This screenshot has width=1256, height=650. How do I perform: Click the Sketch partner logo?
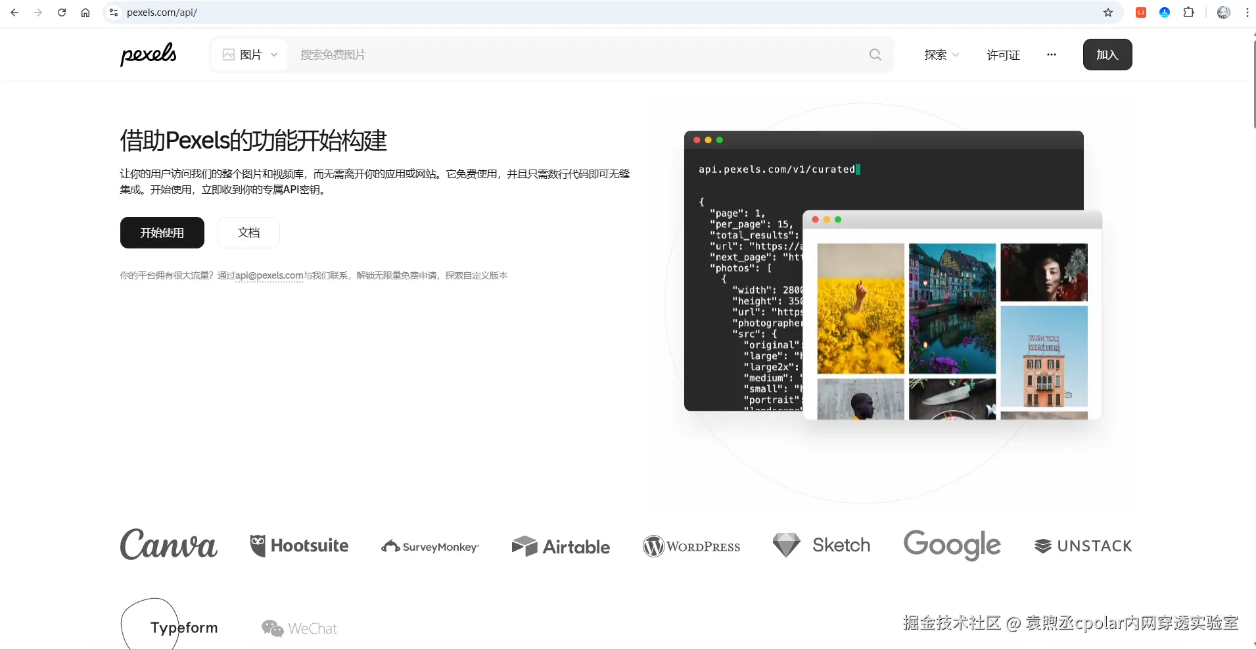(x=822, y=546)
